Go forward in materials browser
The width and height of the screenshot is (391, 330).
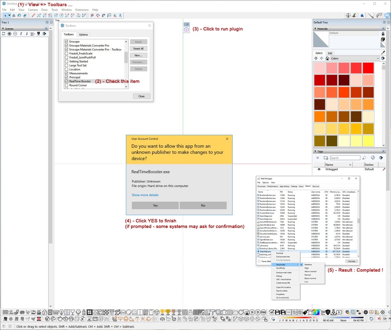[321, 58]
